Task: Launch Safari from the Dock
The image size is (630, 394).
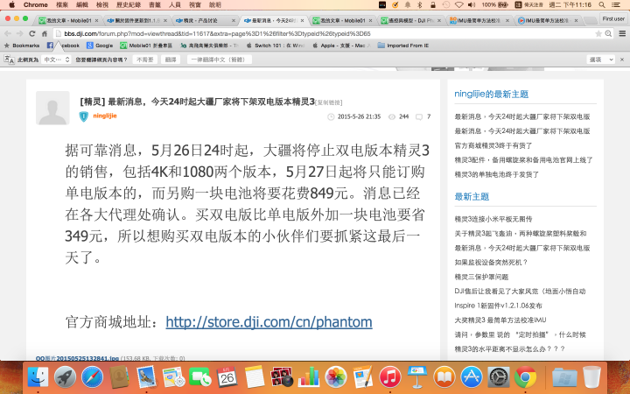Action: [x=92, y=377]
